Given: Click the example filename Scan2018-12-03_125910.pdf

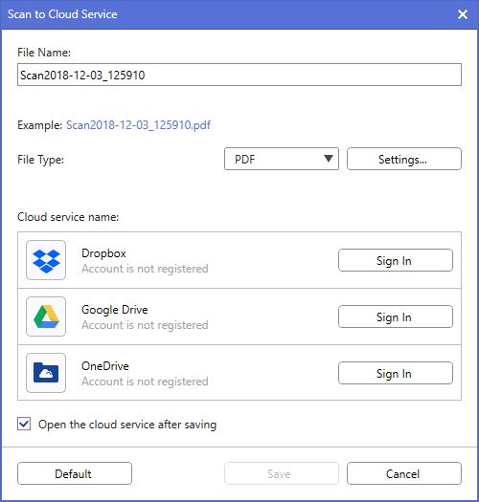Looking at the screenshot, I should click(x=138, y=125).
